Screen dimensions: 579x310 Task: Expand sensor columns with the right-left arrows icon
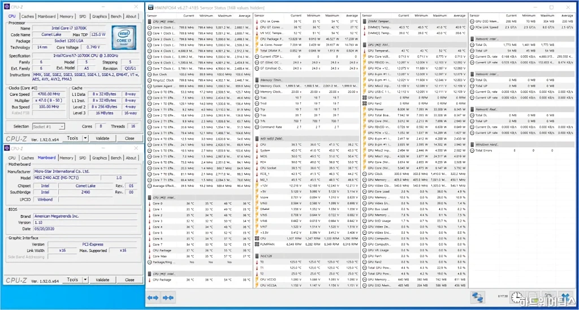click(153, 298)
